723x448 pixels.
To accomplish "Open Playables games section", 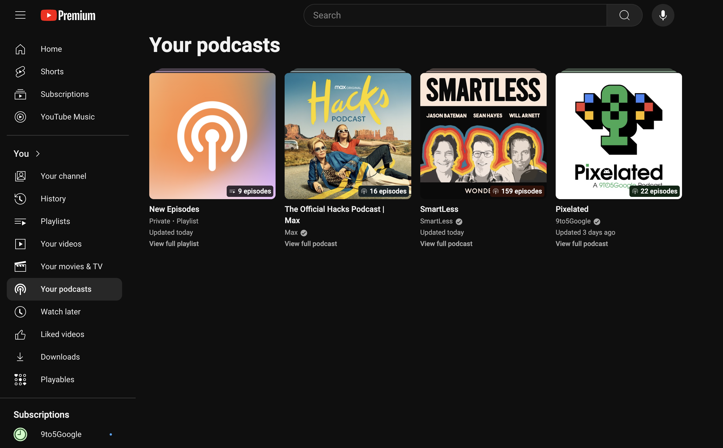I will pos(57,380).
